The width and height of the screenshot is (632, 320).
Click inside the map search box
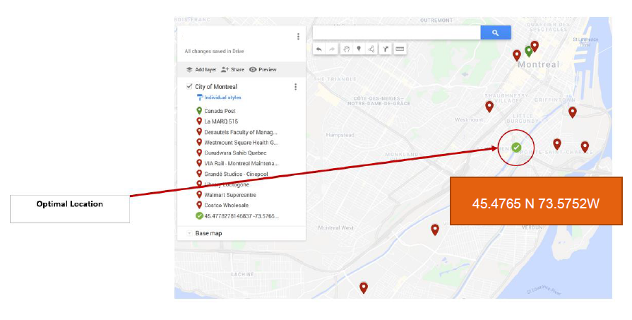397,33
